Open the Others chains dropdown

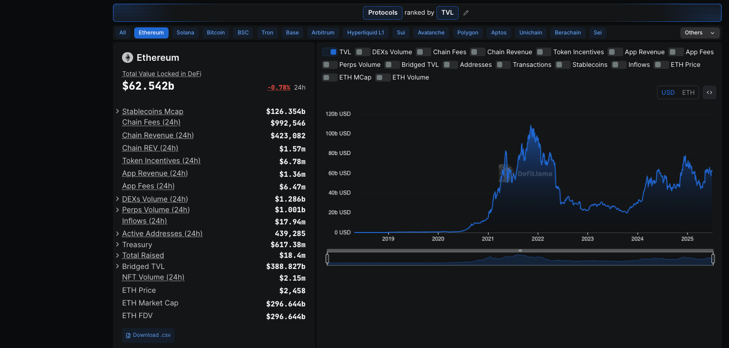[x=700, y=33]
